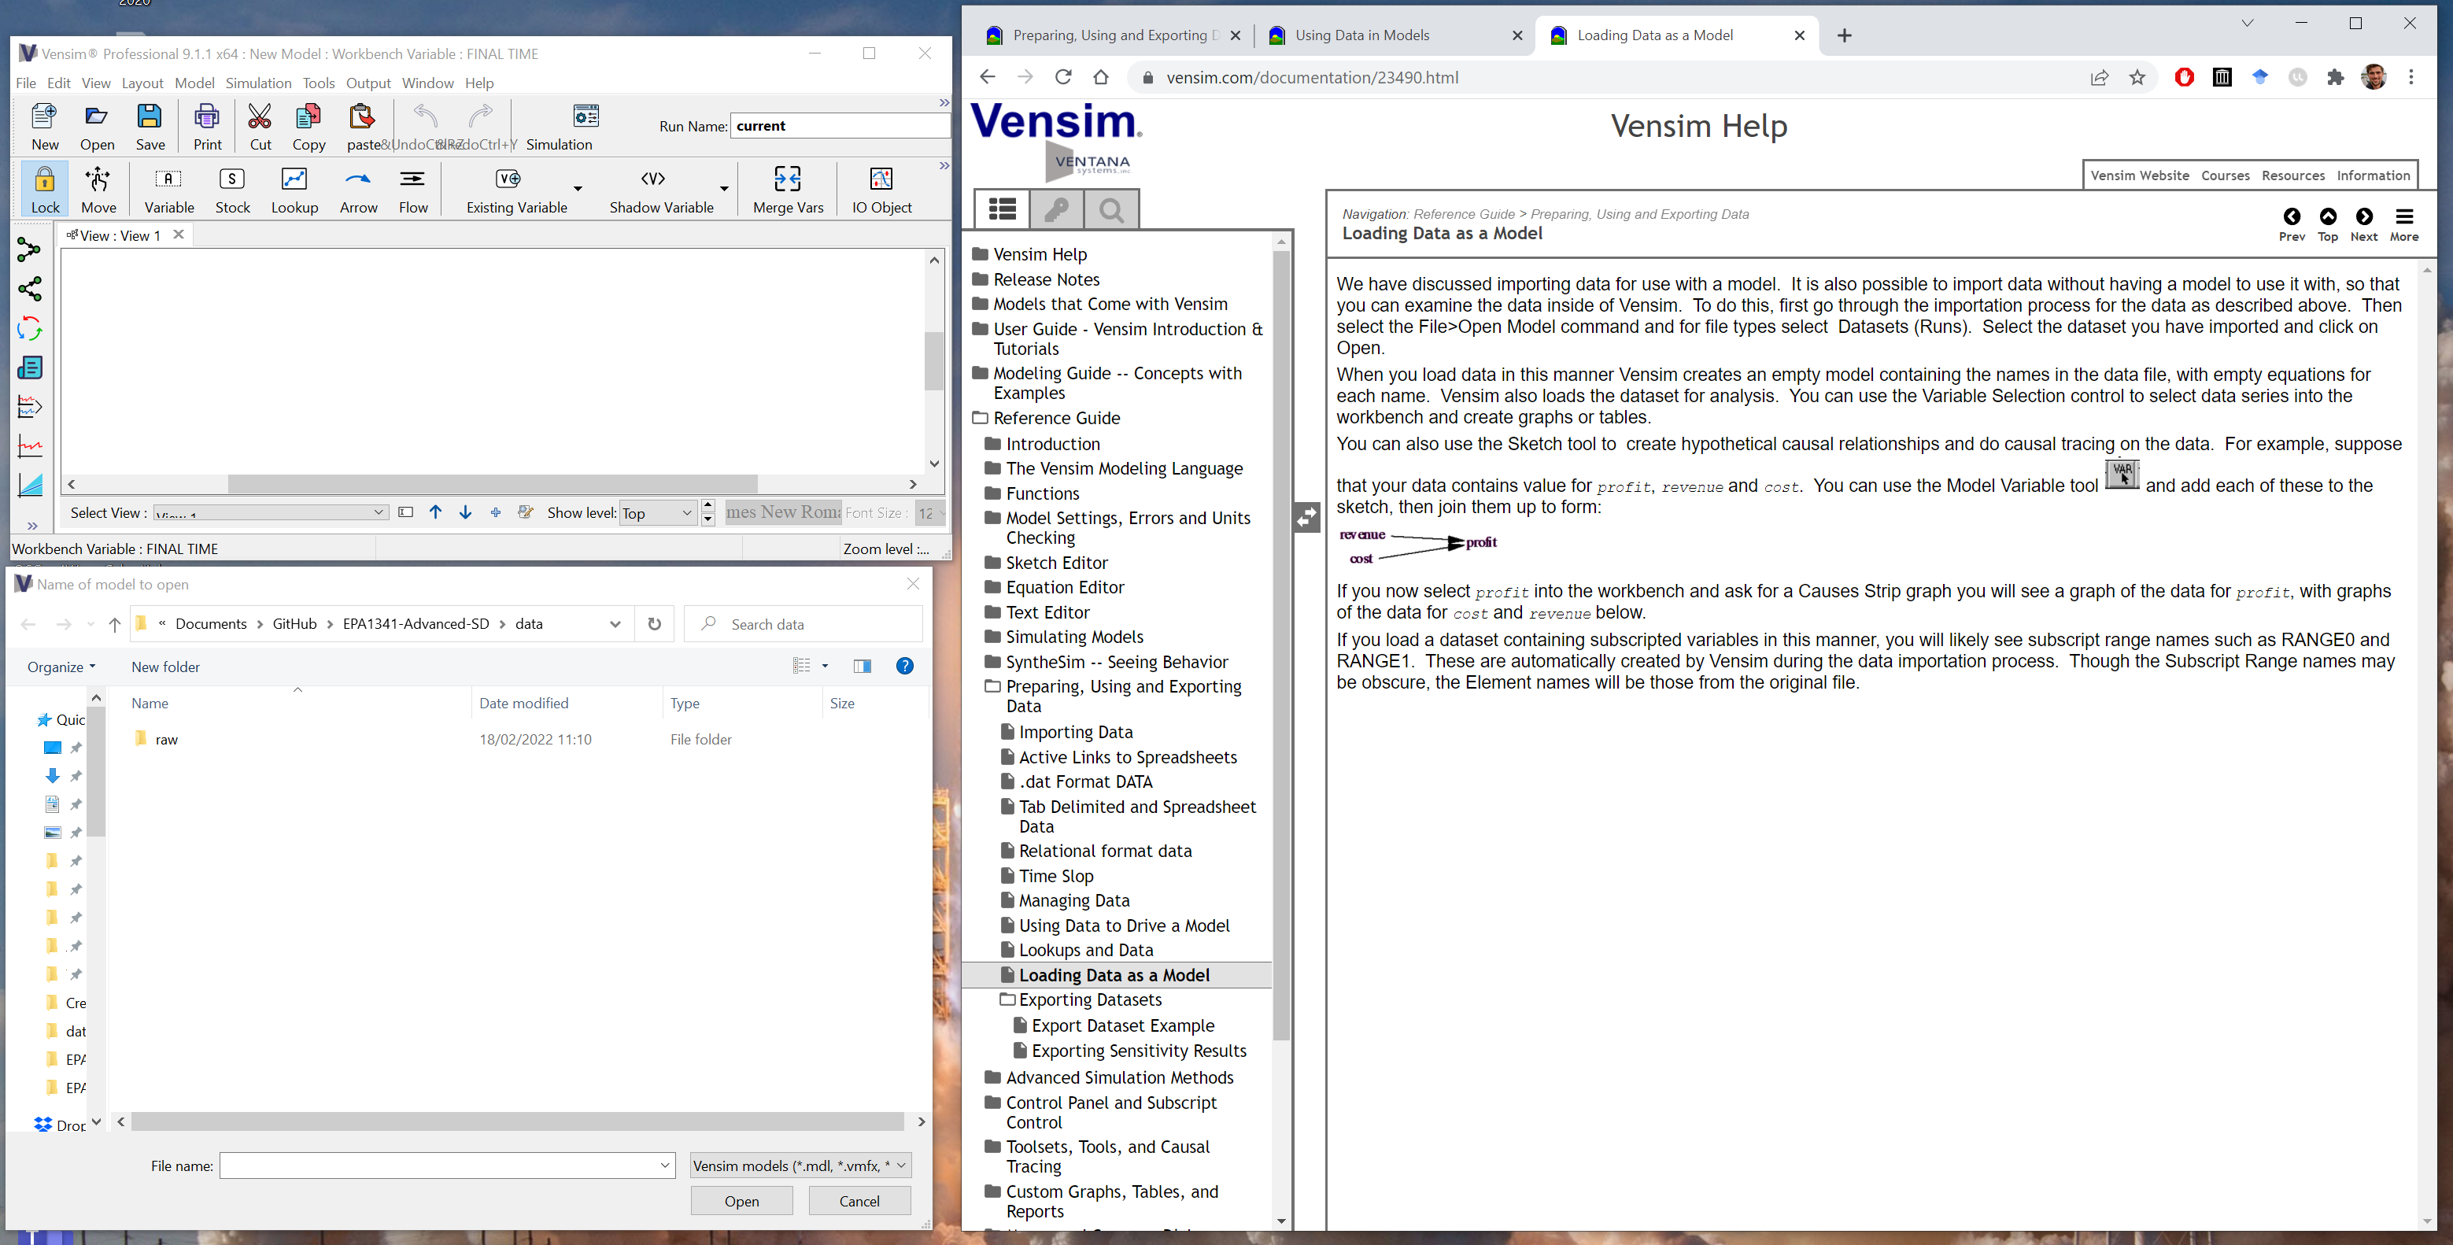Select the IO Object tool
2453x1245 pixels.
[881, 189]
